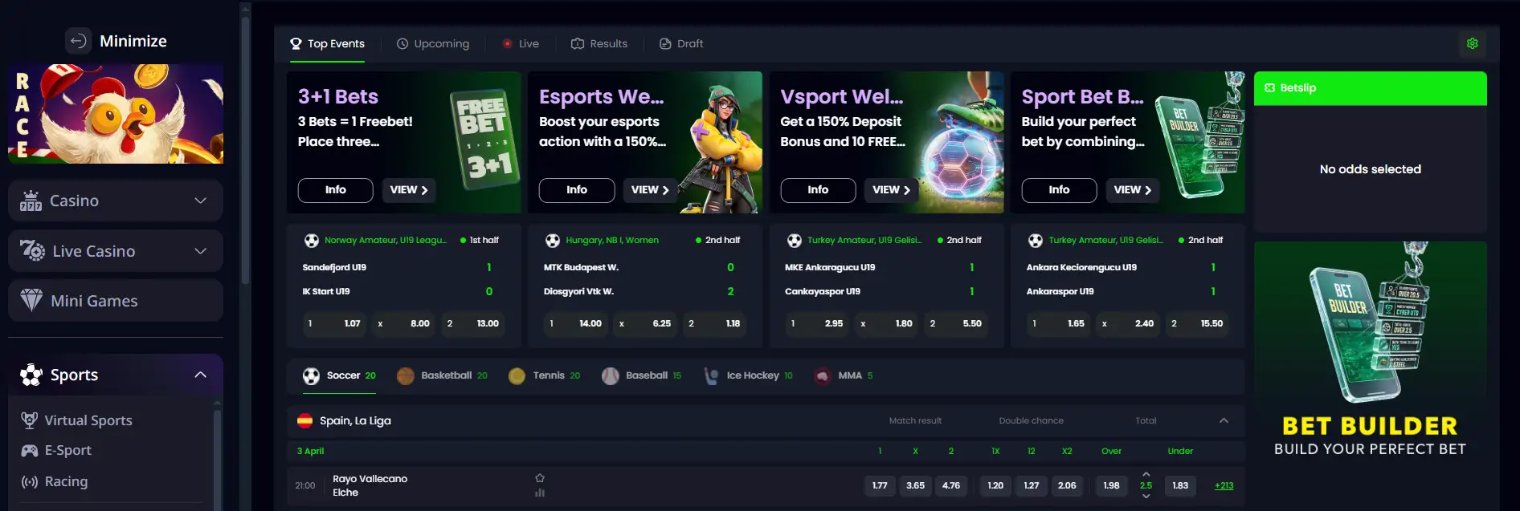
Task: Open match statistics bar chart icon
Action: [540, 493]
